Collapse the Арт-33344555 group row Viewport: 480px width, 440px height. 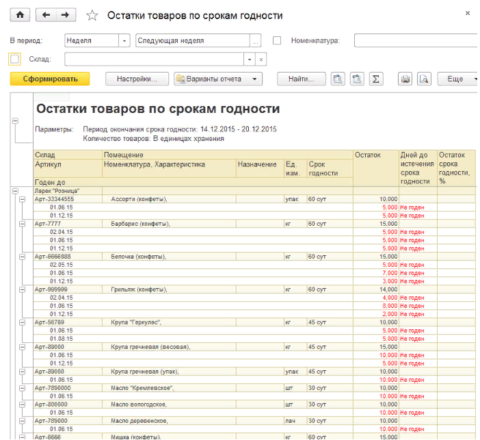pyautogui.click(x=23, y=199)
